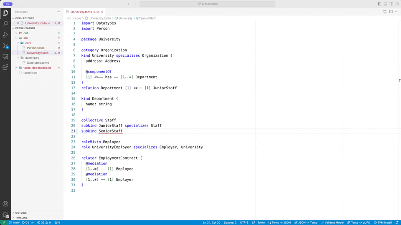
Task: Toggle the bottom panel visibility
Action: tap(386, 4)
